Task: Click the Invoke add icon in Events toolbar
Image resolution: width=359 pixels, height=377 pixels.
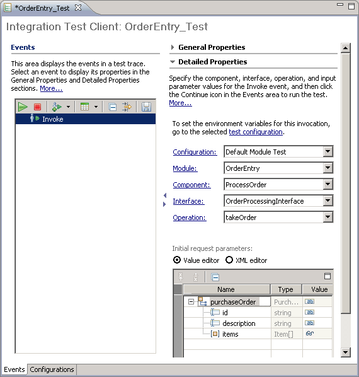Action: (57, 107)
